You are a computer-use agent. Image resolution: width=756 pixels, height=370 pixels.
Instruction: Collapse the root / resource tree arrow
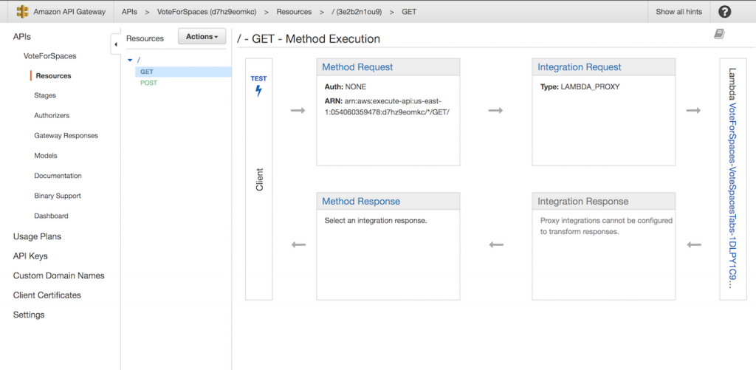130,61
